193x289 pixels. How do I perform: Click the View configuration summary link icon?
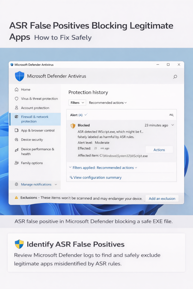pos(71,178)
